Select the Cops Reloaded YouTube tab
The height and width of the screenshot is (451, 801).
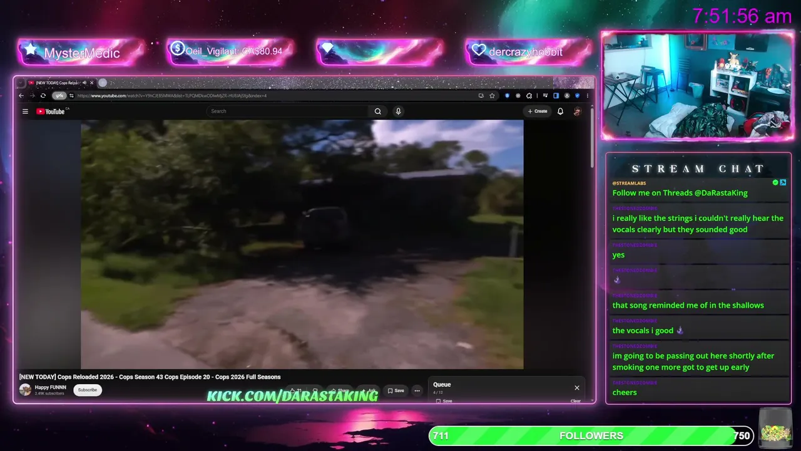tap(56, 83)
